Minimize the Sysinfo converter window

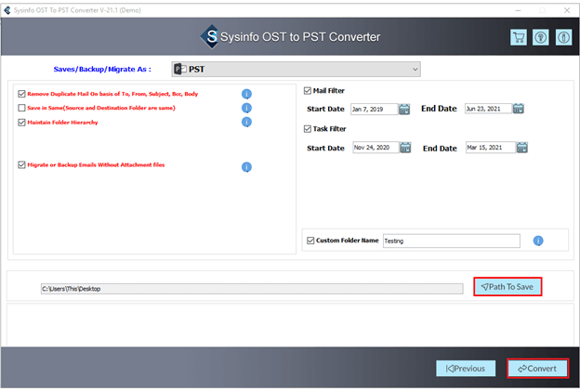pos(519,10)
